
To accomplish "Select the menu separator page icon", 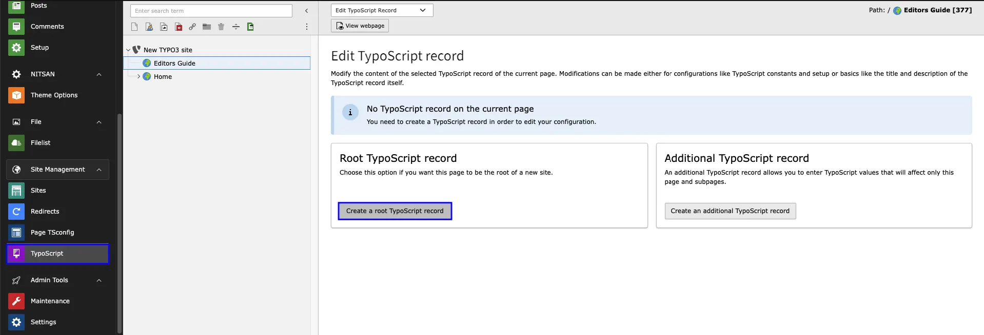I will pos(236,27).
